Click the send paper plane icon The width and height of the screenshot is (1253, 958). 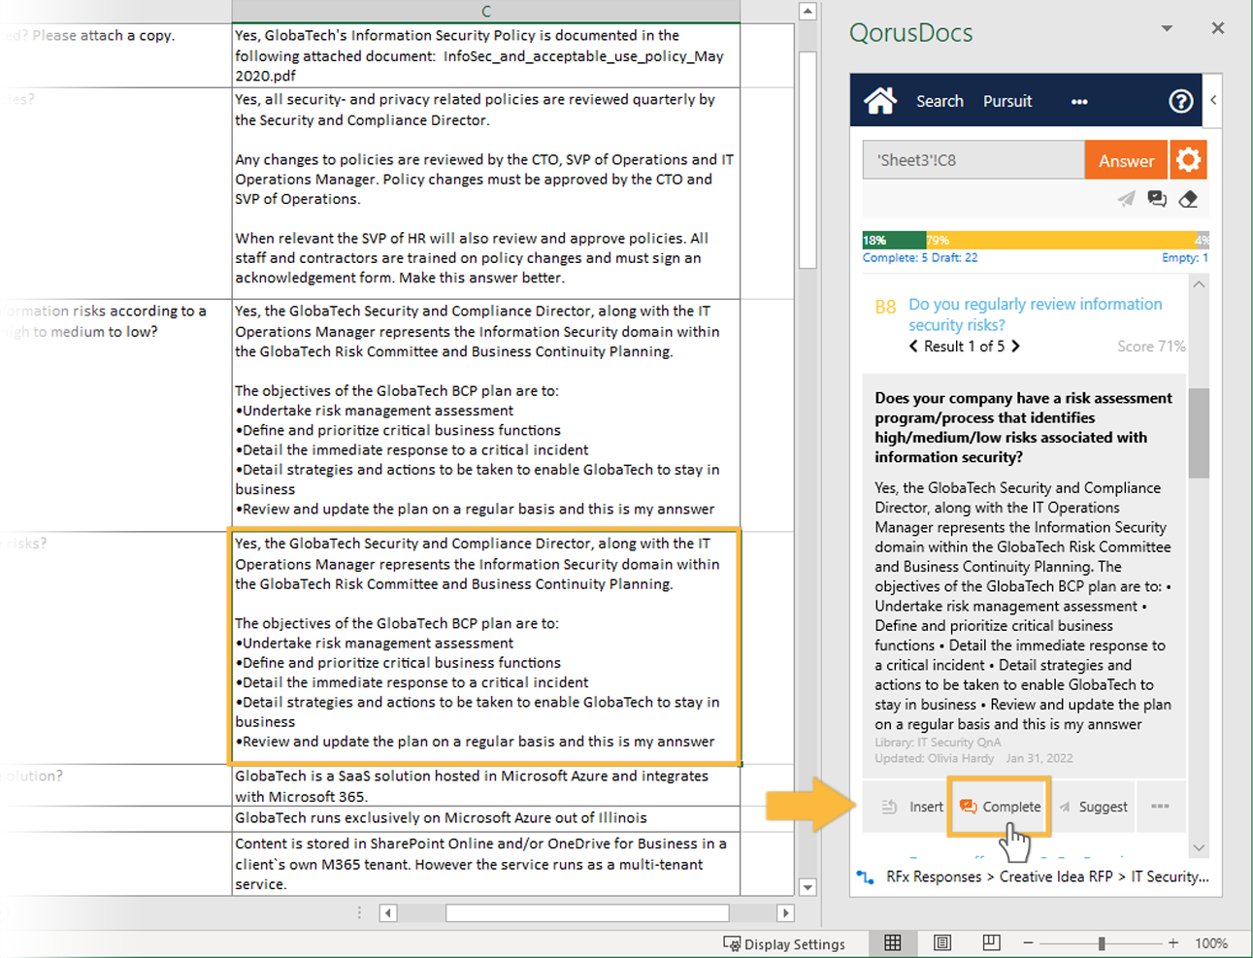(x=1126, y=199)
